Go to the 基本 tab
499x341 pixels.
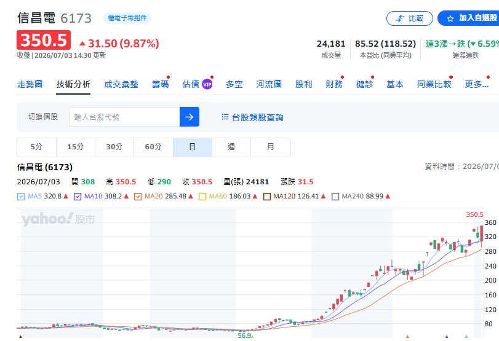coord(395,84)
